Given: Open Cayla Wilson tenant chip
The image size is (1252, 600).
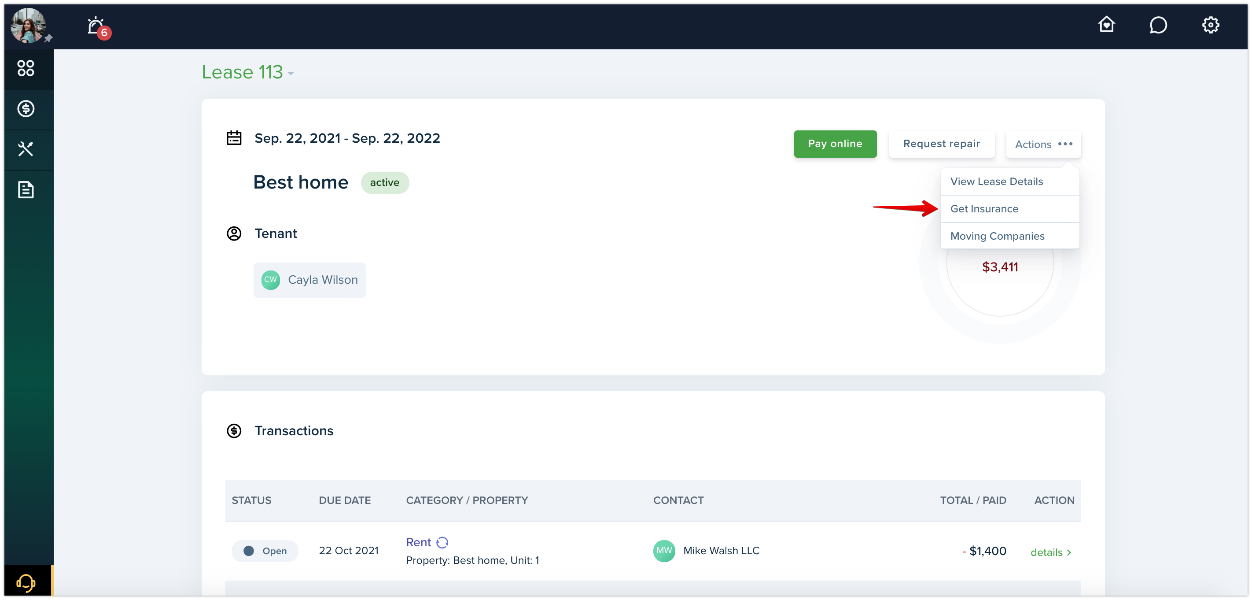Looking at the screenshot, I should click(309, 280).
